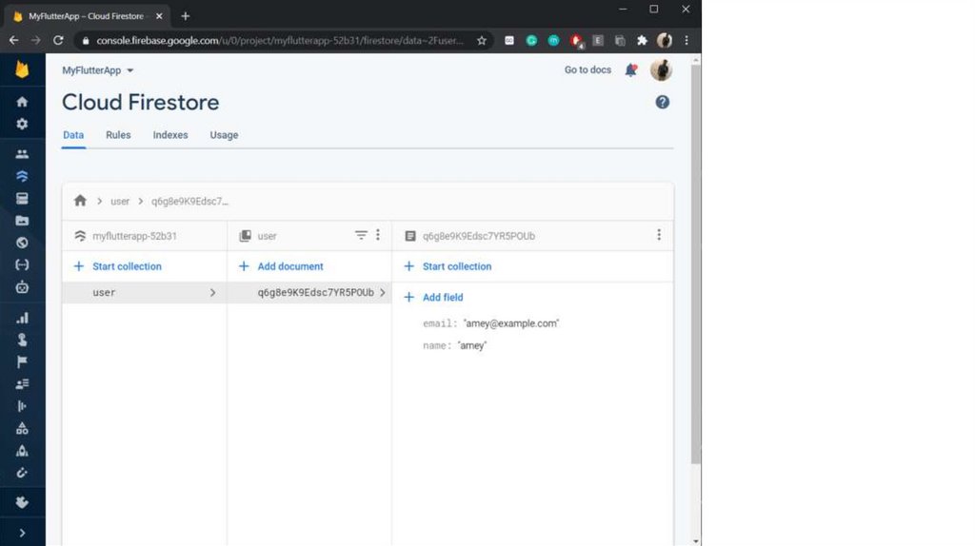Open user collection three-dot menu
This screenshot has height=546, width=975.
point(378,235)
